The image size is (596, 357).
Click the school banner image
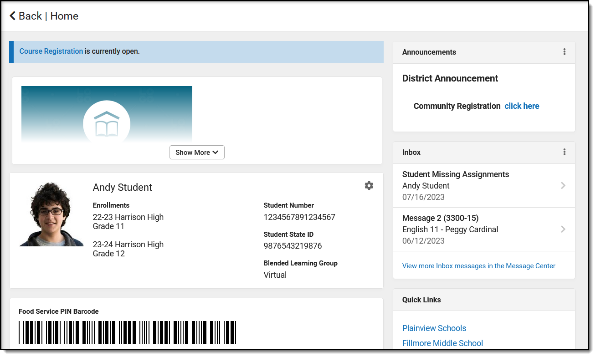[x=107, y=114]
